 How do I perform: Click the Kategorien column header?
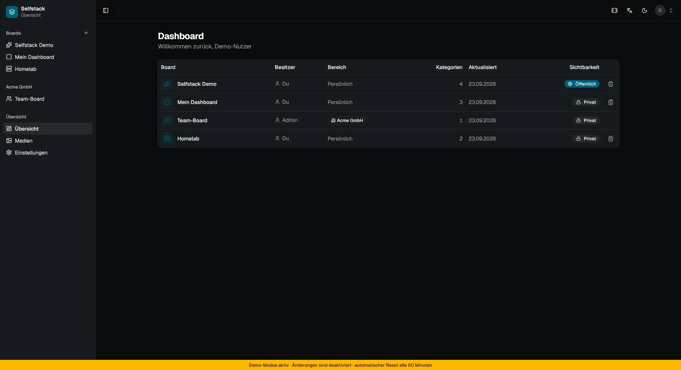coord(449,67)
